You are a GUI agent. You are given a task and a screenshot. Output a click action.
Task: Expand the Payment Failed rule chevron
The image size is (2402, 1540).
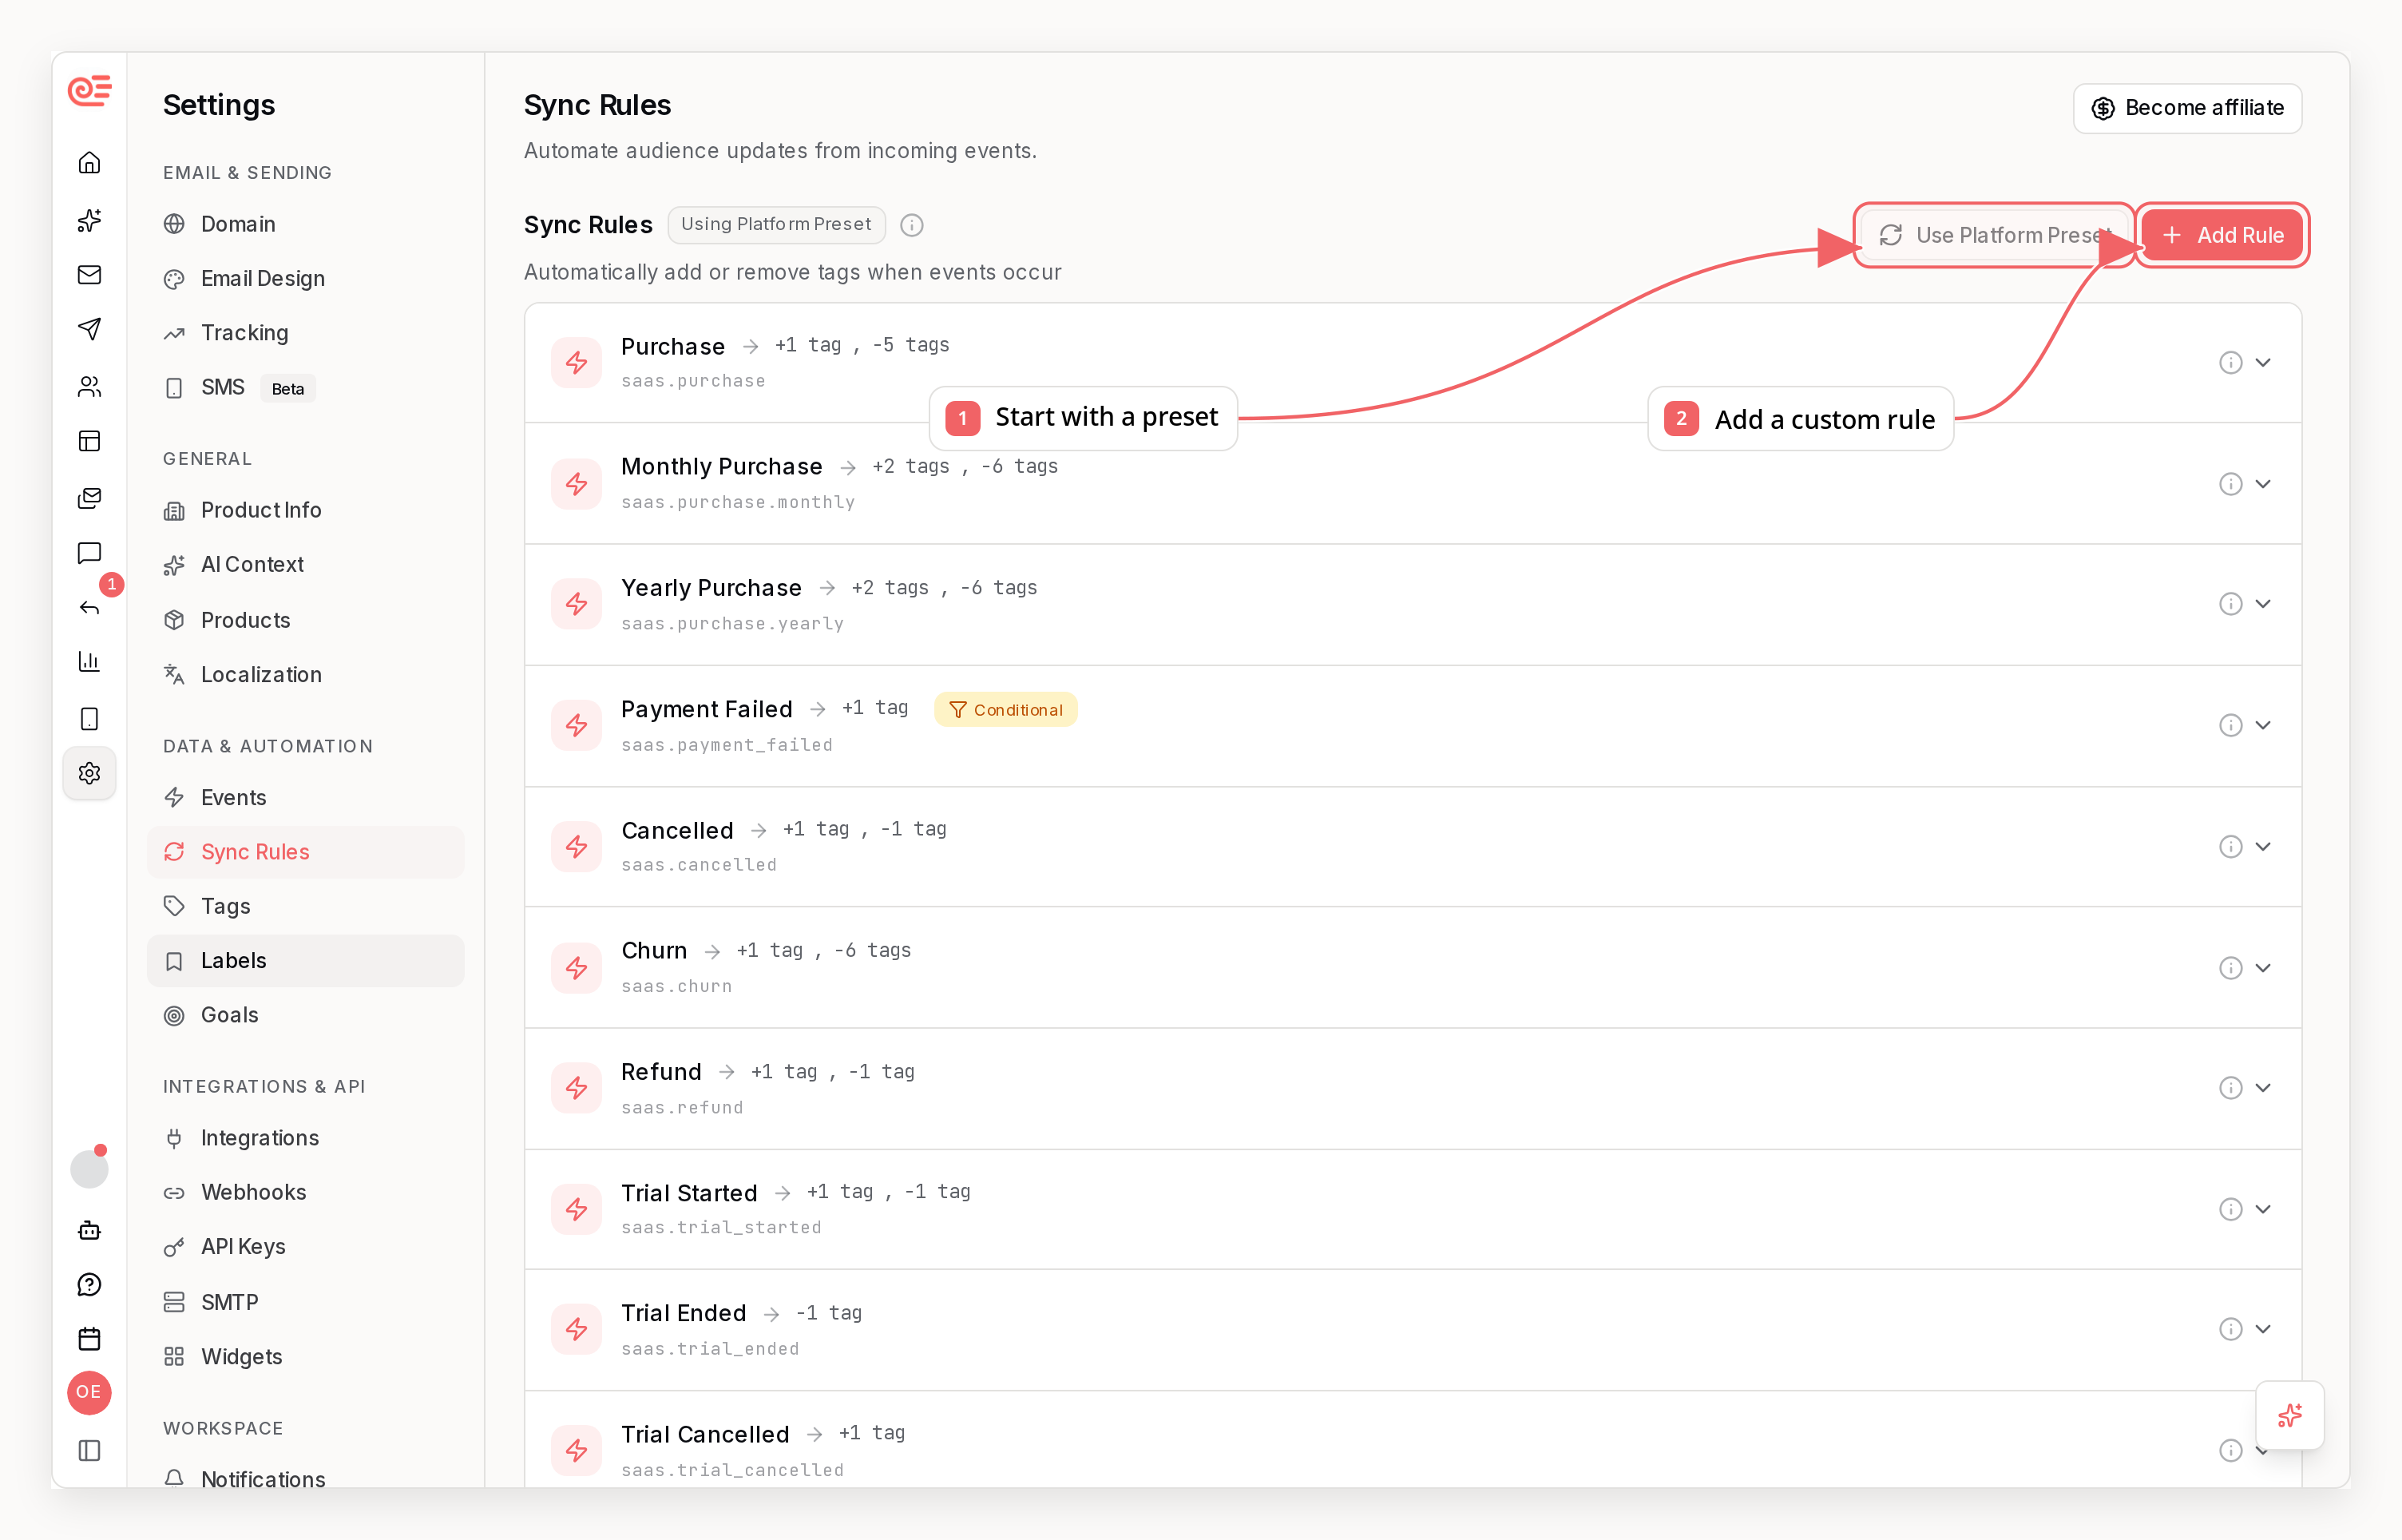[x=2263, y=725]
